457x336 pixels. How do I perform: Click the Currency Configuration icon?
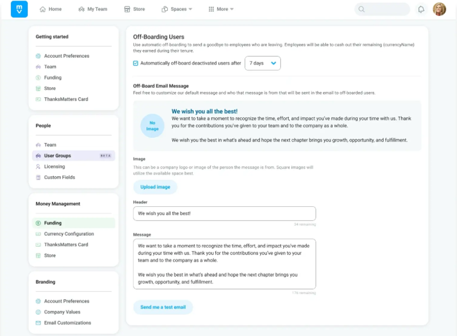[x=38, y=234]
